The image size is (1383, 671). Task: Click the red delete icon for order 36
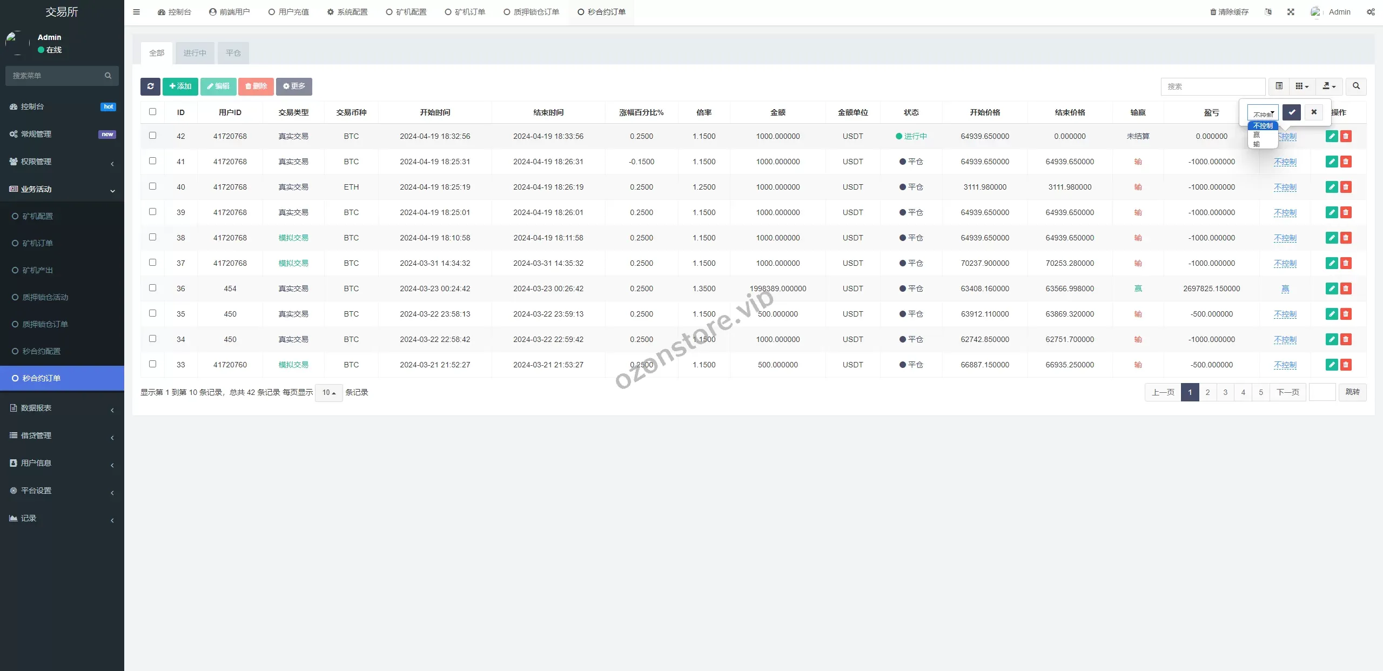pyautogui.click(x=1346, y=289)
